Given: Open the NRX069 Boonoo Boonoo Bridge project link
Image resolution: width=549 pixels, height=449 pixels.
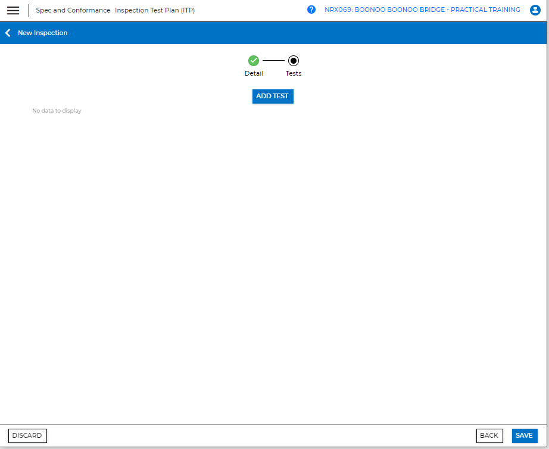Looking at the screenshot, I should click(422, 10).
